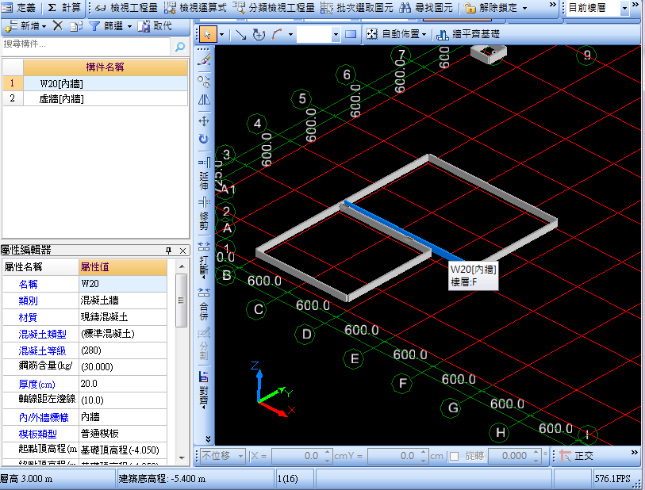Image resolution: width=645 pixels, height=490 pixels.
Task: Expand 解除鎖定 dropdown arrow
Action: (x=524, y=8)
